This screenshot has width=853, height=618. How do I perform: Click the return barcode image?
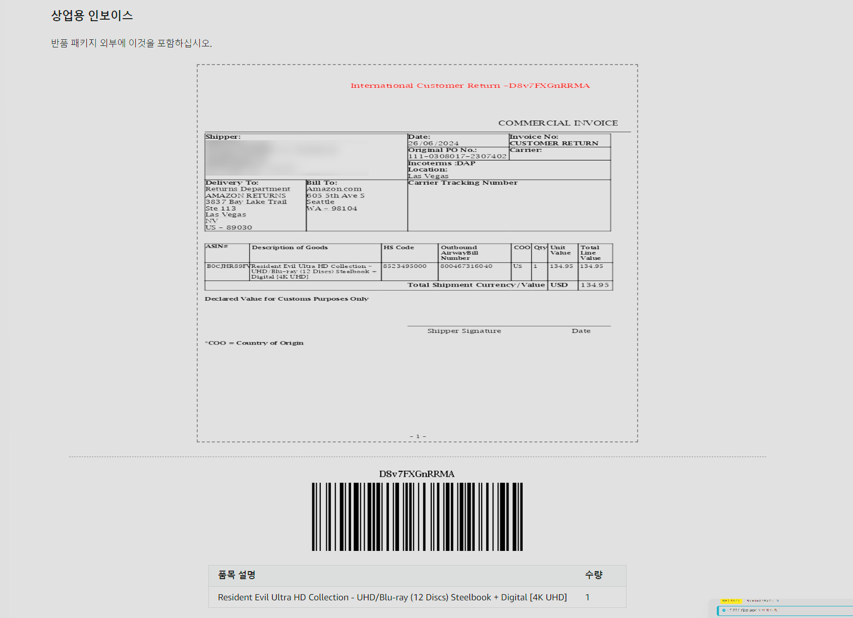click(x=417, y=517)
